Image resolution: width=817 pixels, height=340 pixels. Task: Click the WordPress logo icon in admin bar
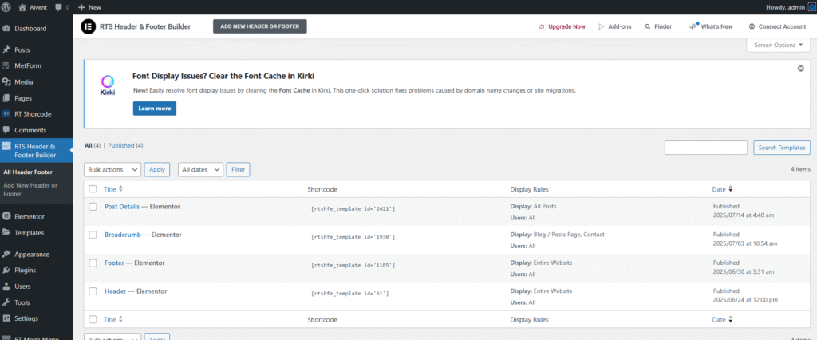7,6
